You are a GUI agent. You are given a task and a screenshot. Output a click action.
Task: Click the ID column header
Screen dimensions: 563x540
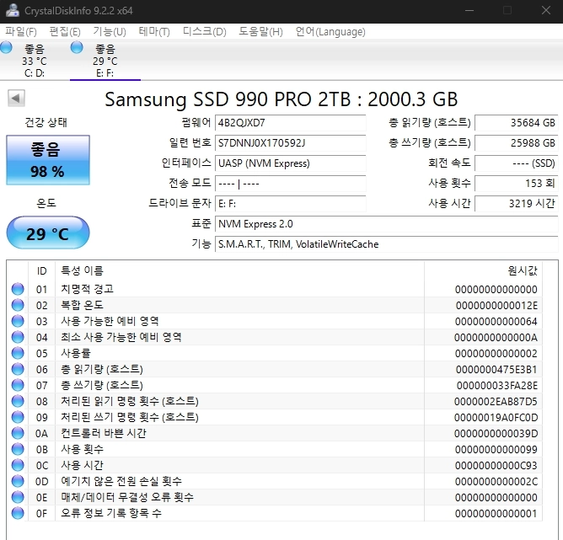41,271
